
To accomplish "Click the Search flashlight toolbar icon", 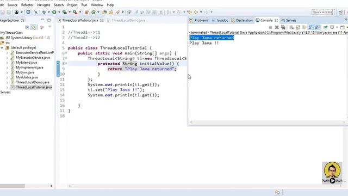I will pyautogui.click(x=118, y=12).
